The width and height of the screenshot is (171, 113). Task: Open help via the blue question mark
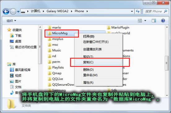click(x=163, y=21)
